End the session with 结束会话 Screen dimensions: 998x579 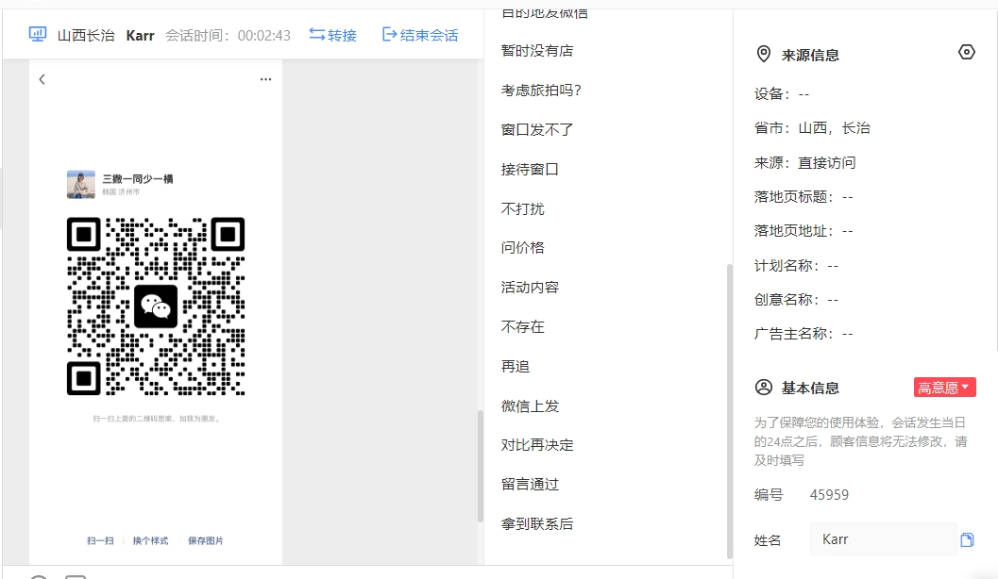click(x=420, y=35)
